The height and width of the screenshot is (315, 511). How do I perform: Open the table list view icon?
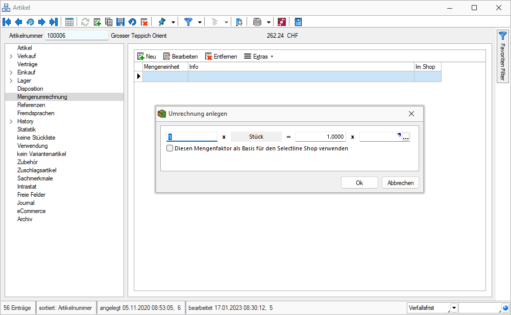click(69, 22)
